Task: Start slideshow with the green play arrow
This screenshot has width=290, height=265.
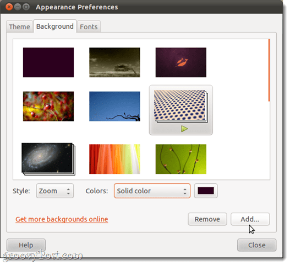Action: point(184,129)
